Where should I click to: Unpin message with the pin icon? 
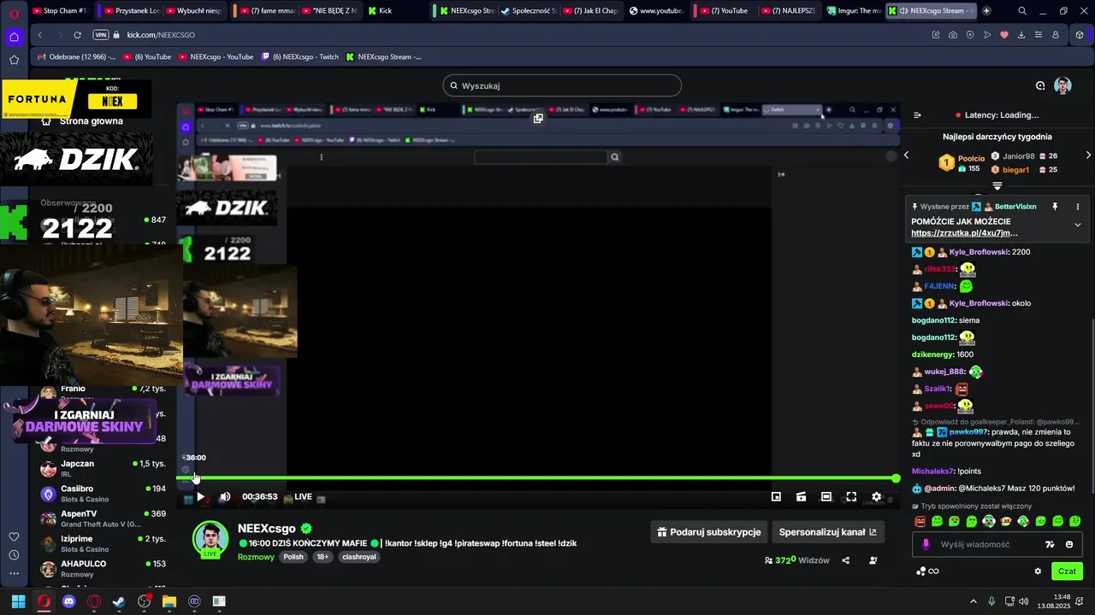pos(1055,207)
